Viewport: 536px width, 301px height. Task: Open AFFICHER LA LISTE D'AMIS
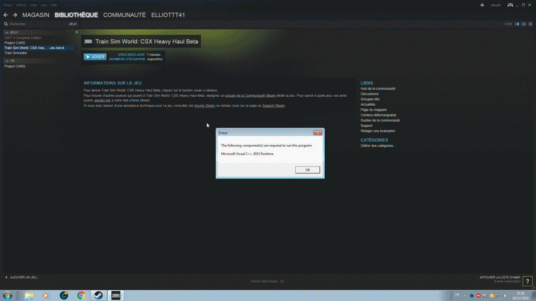pyautogui.click(x=500, y=277)
